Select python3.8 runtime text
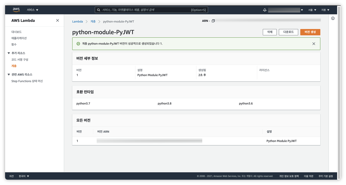This screenshot has height=185, width=346. [165, 104]
